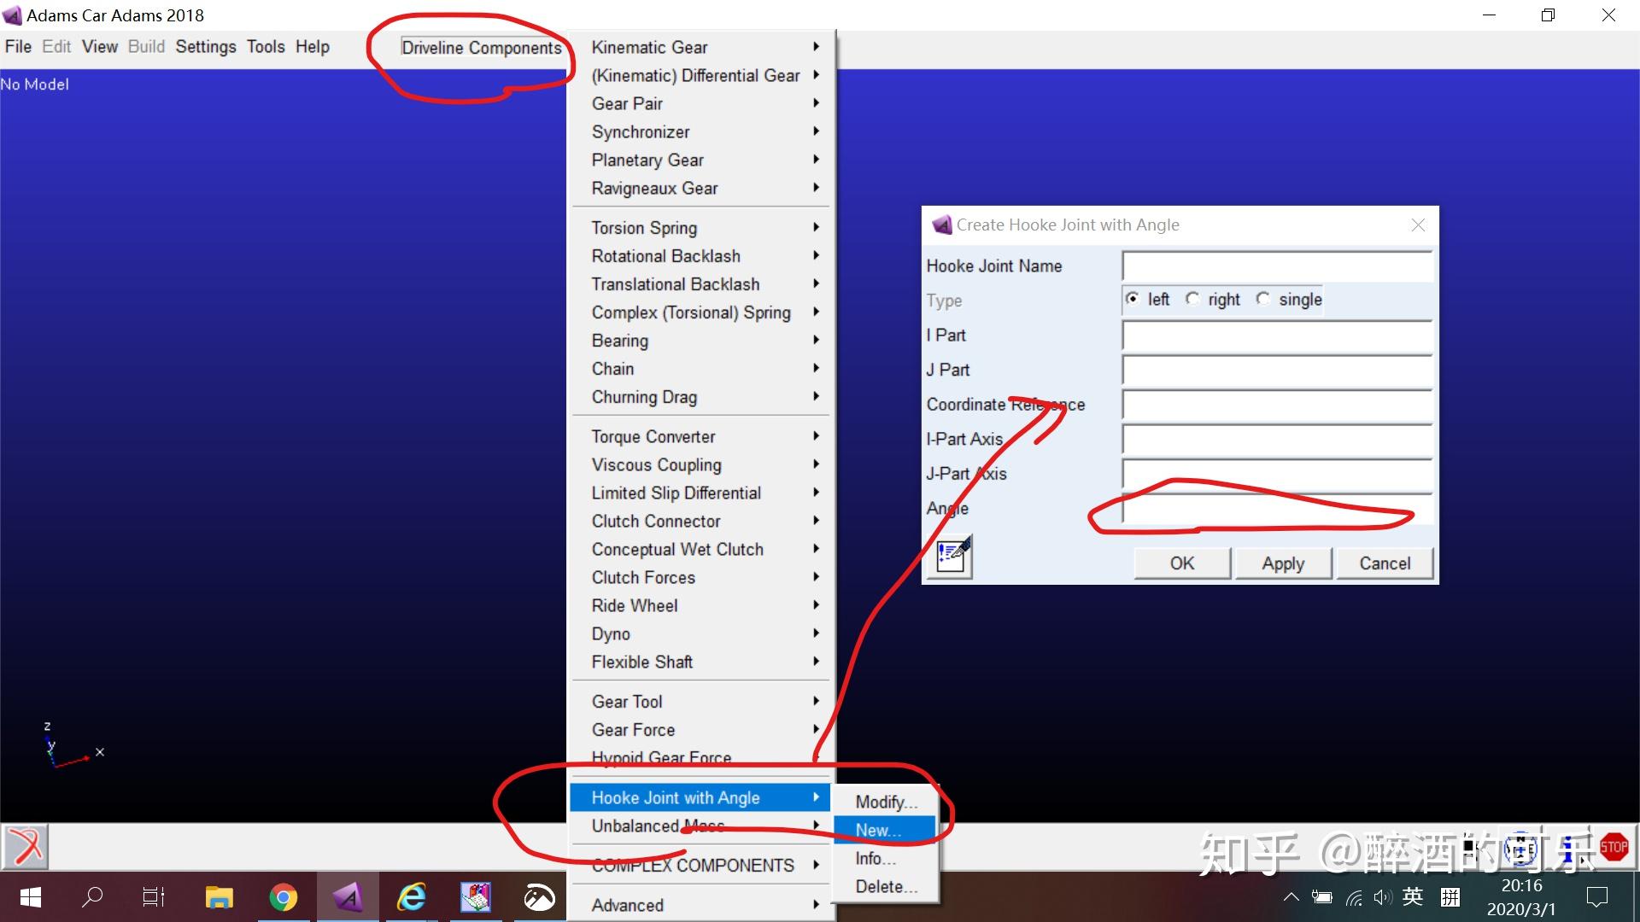Open Chrome from the taskbar
1640x922 pixels.
tap(284, 897)
